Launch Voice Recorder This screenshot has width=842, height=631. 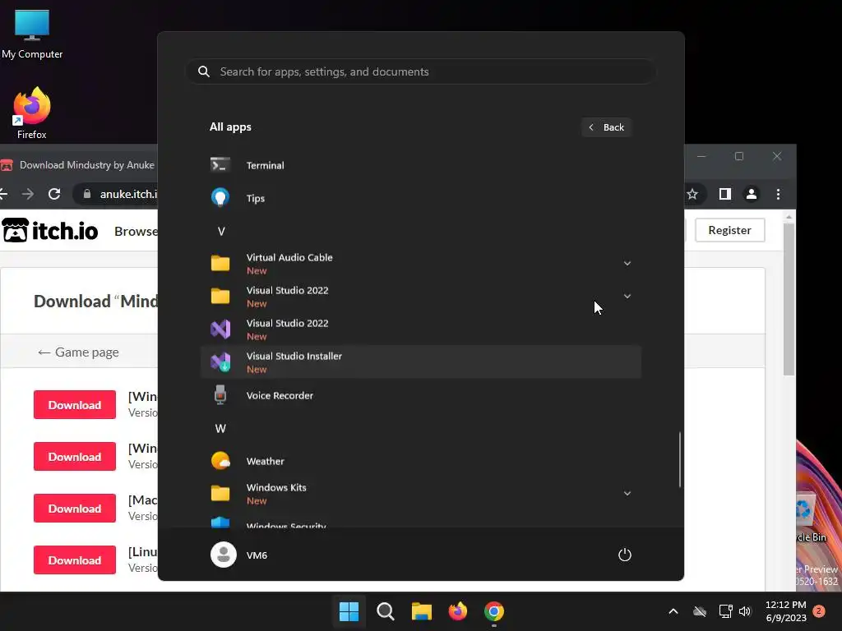[x=420, y=395]
